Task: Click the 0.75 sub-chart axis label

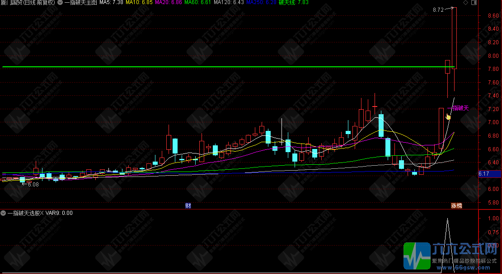Action: coord(493,232)
